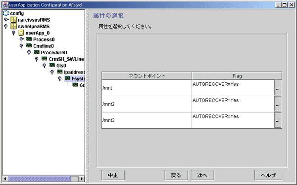Screen dimensions: 297x185
Task: Click the userApp_0 application icon
Action: (x=21, y=33)
